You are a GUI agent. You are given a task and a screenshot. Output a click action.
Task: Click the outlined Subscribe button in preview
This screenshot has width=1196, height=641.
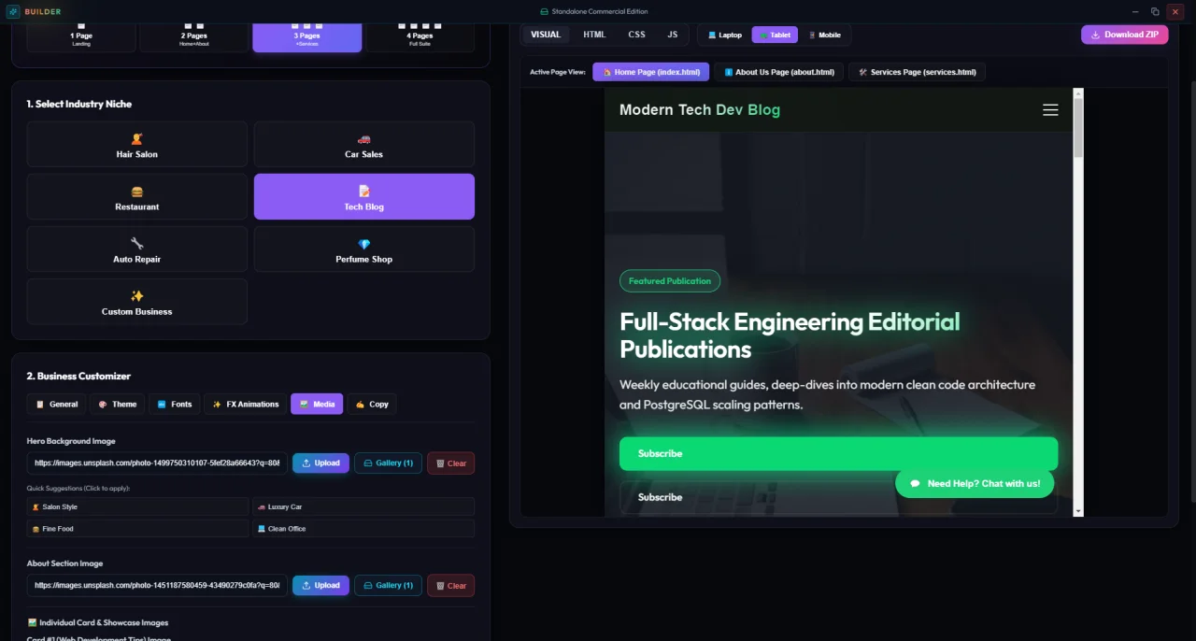[x=838, y=497]
